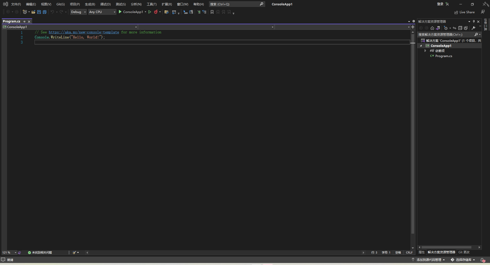
Task: Click the Solution Explorer home icon
Action: (432, 28)
